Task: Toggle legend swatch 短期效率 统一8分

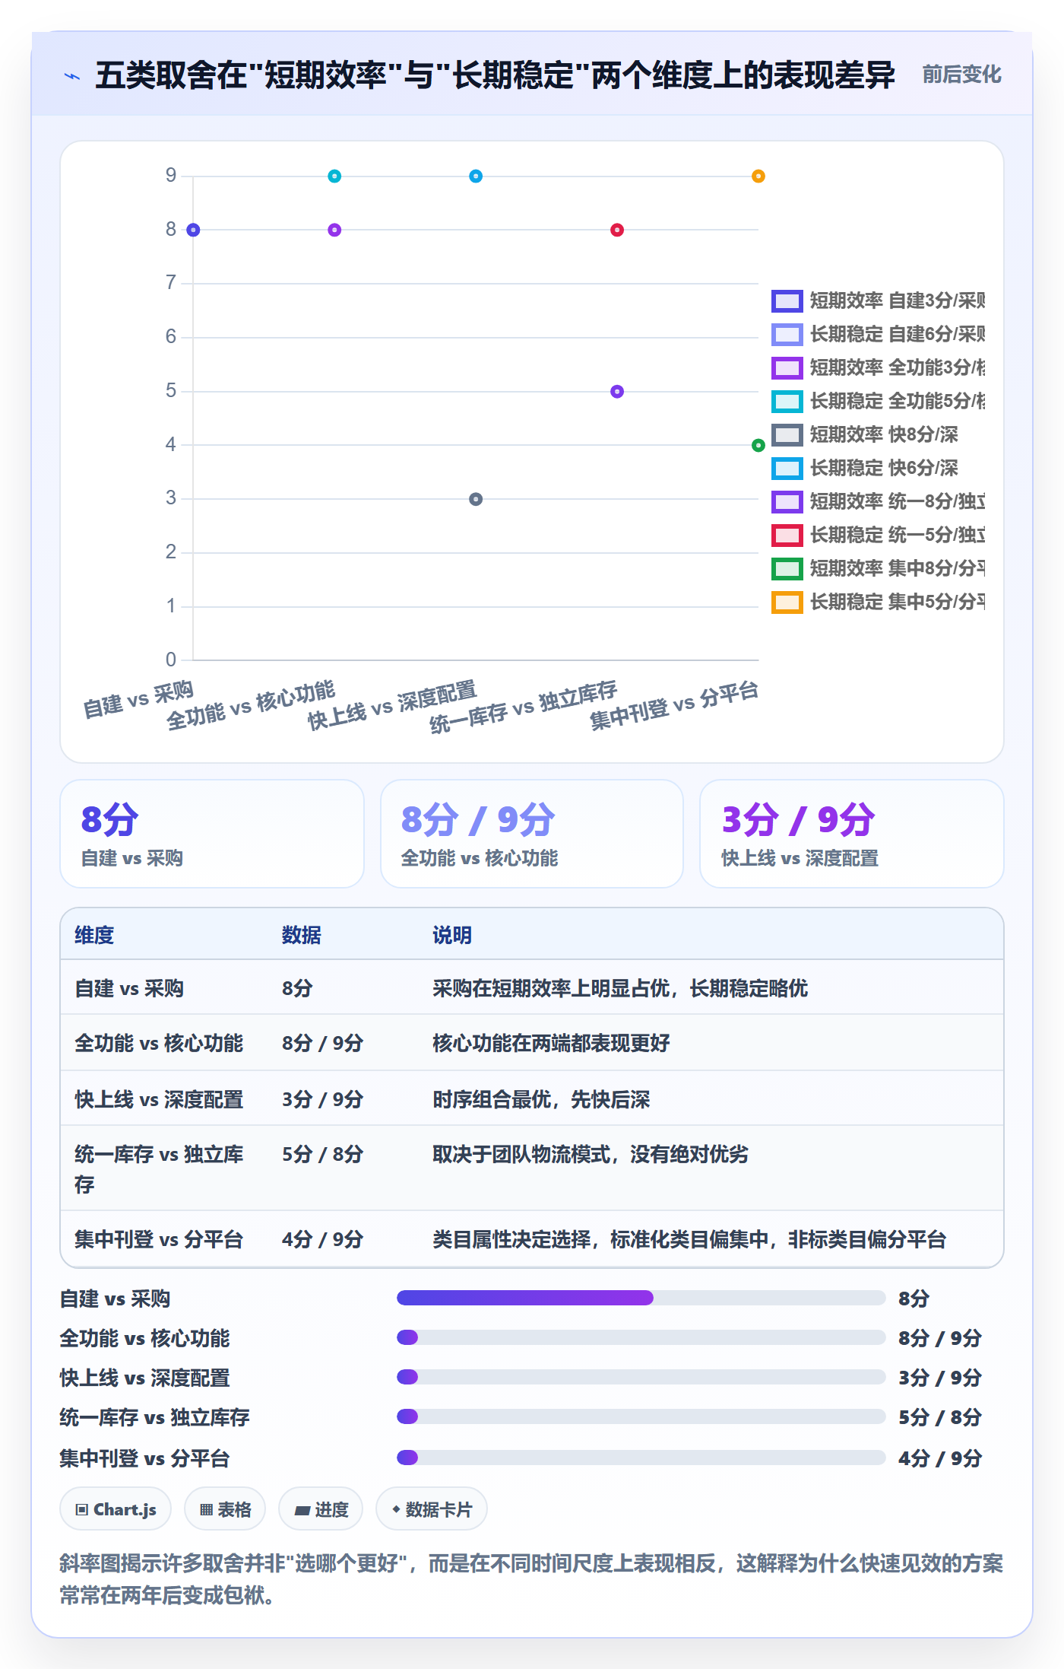Action: pos(787,502)
